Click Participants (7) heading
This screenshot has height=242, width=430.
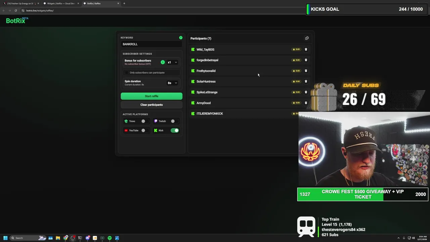click(x=201, y=38)
